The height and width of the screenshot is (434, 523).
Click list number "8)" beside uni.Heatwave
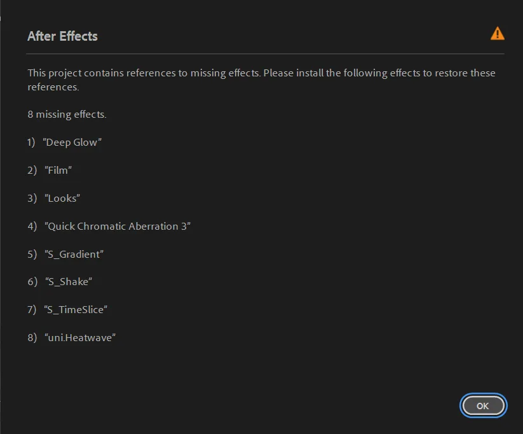click(32, 338)
